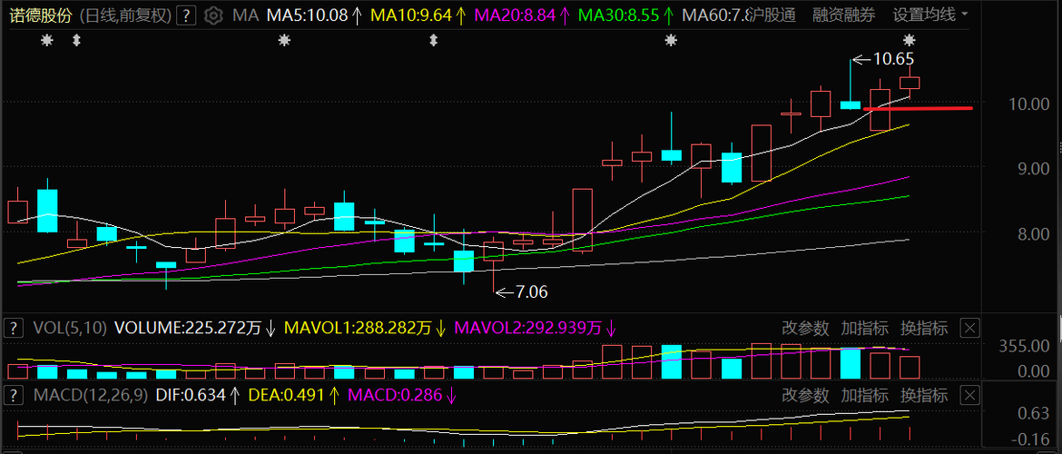This screenshot has height=454, width=1062.
Task: Click 改参数 in the MACD panel
Action: (x=805, y=394)
